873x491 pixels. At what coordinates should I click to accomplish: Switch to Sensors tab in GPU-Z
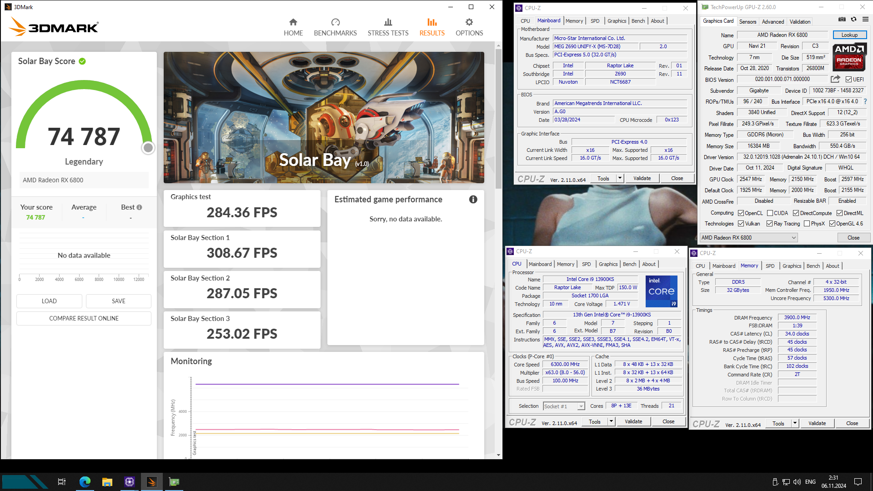click(x=748, y=21)
